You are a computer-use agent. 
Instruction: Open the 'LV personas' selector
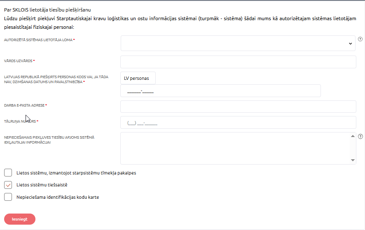point(138,78)
